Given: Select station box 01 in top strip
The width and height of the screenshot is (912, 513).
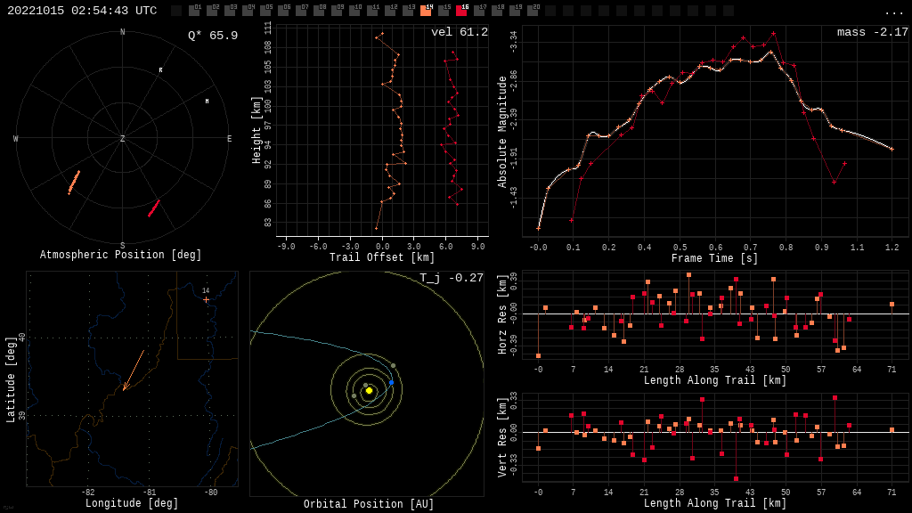Looking at the screenshot, I should (194, 11).
